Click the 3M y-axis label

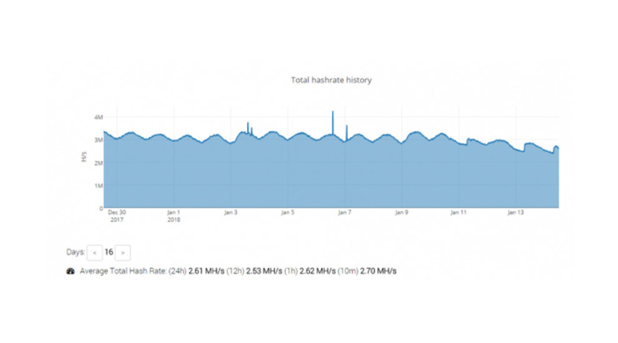click(x=98, y=140)
